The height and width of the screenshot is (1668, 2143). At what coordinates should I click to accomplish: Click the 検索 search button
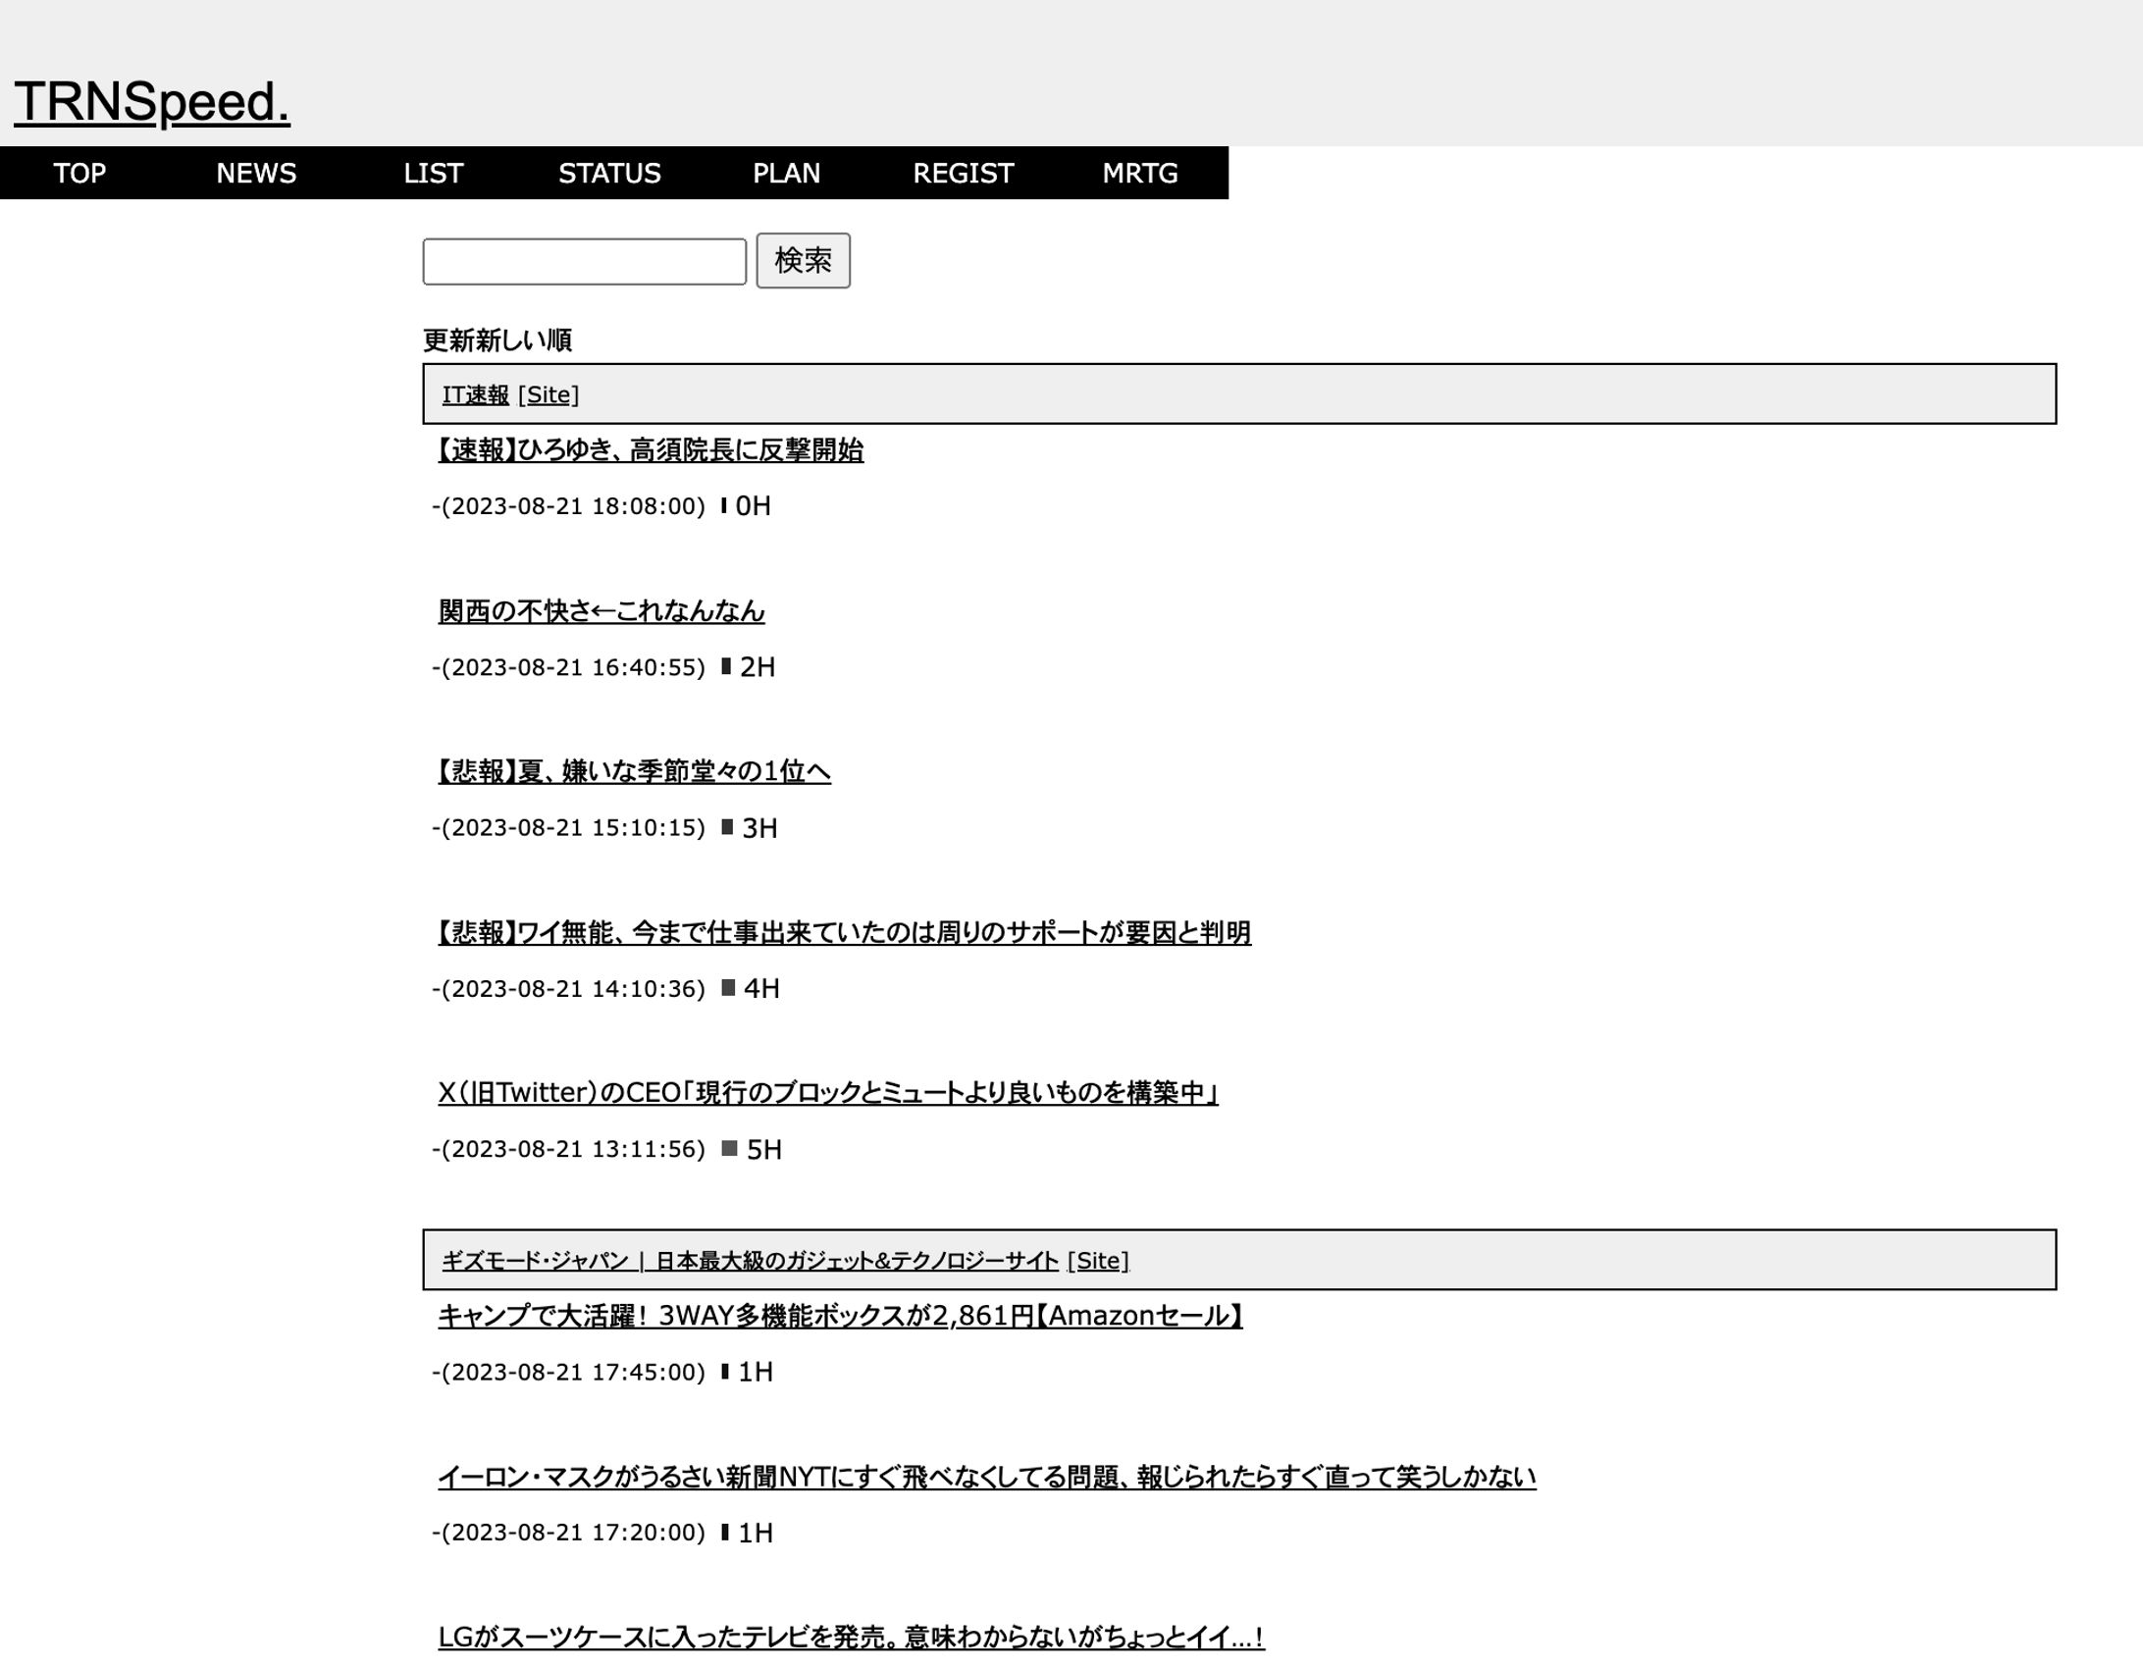803,260
